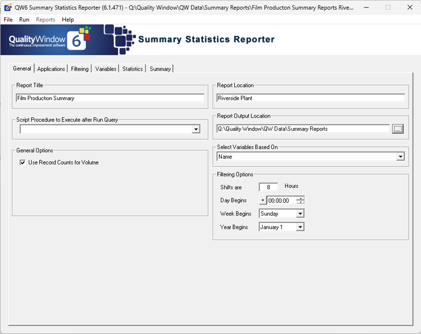This screenshot has height=334, width=421.
Task: Toggle Use Record Counts for Volume checkbox
Action: pos(23,162)
